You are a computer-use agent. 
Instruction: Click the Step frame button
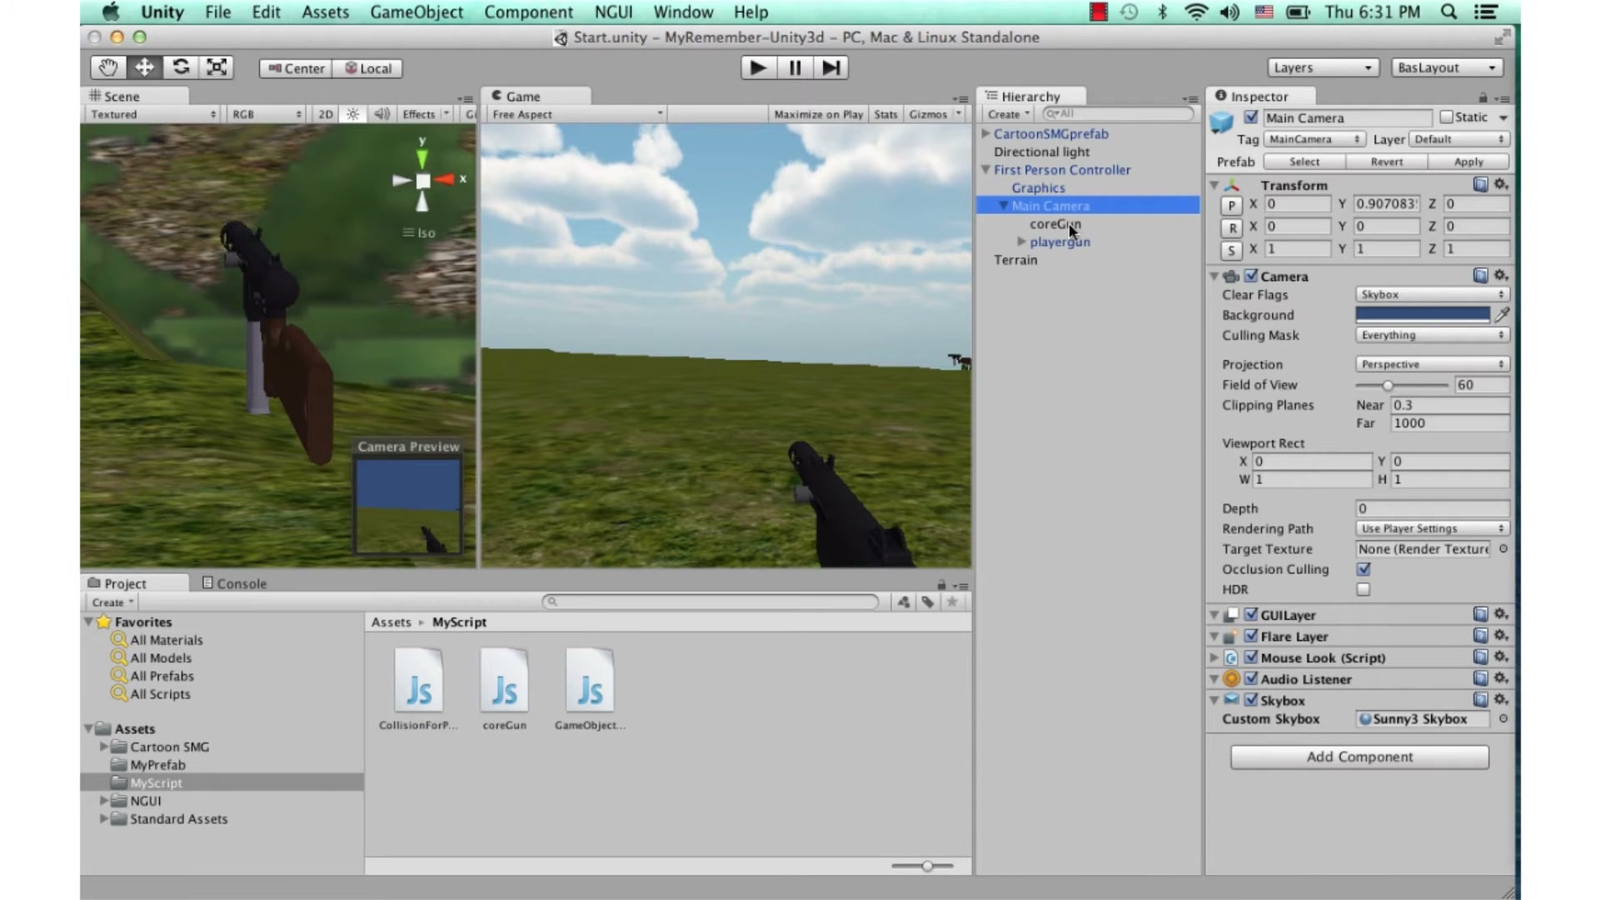click(x=831, y=67)
